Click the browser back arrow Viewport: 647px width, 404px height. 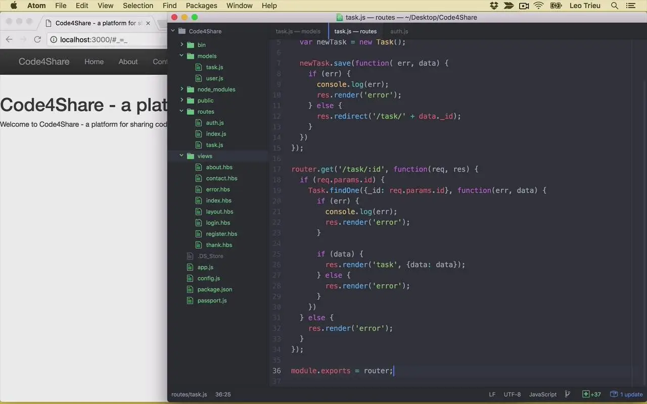point(9,39)
